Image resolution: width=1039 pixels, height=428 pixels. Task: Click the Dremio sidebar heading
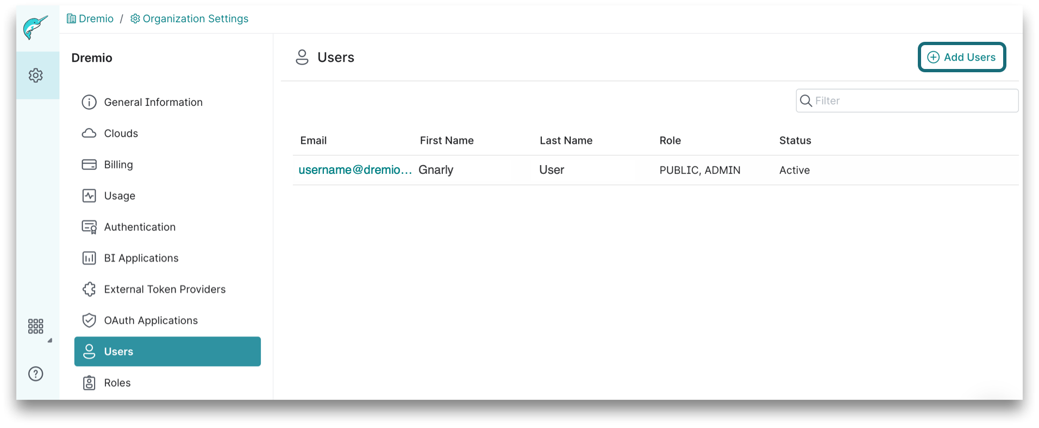pos(92,58)
